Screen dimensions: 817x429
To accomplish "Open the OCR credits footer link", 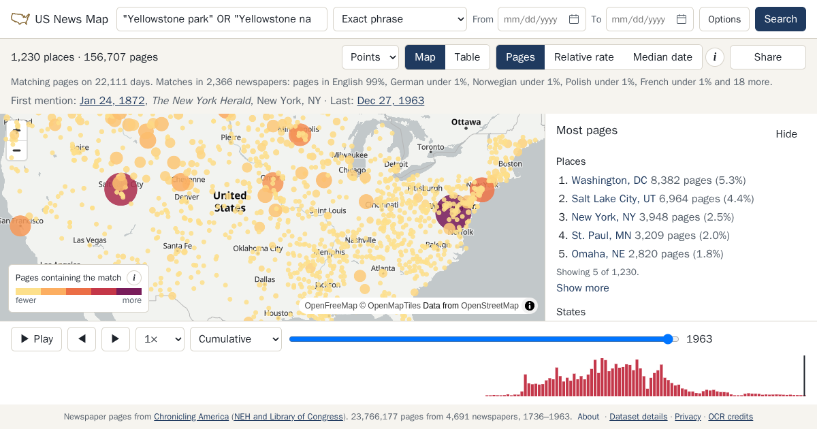I will (731, 417).
